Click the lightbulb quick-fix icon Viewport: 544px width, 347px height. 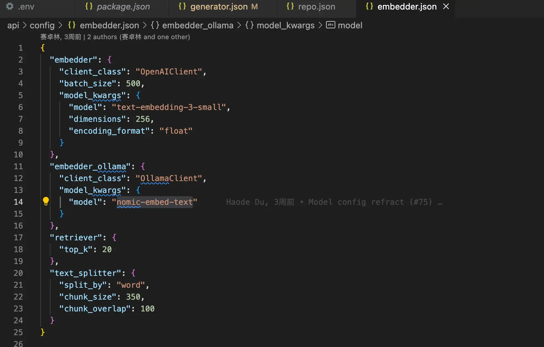46,201
